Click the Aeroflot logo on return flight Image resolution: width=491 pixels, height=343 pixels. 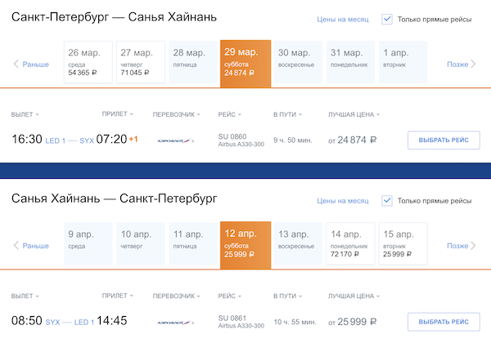pos(176,322)
